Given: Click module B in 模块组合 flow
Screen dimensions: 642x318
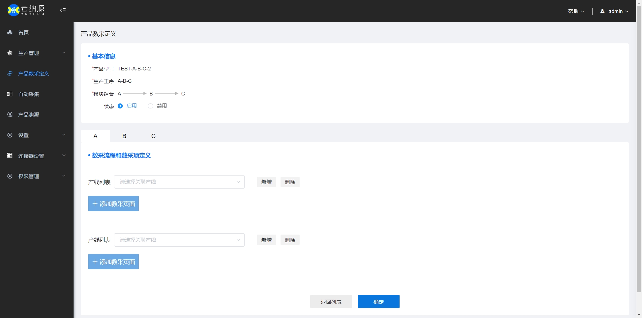Looking at the screenshot, I should click(151, 94).
